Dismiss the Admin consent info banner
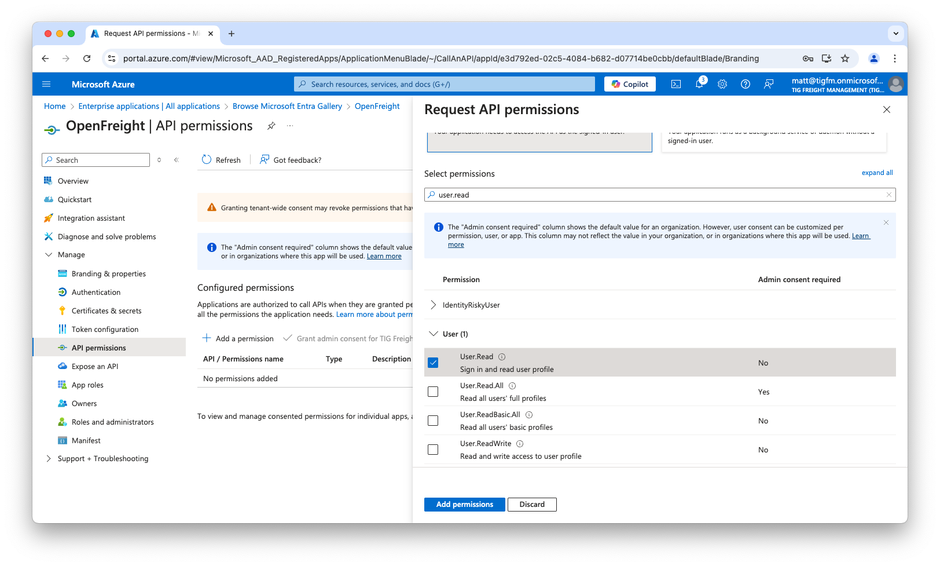Screen dimensions: 940x566 coord(886,222)
